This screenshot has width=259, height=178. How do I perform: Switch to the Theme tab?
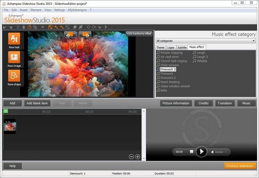click(x=160, y=47)
